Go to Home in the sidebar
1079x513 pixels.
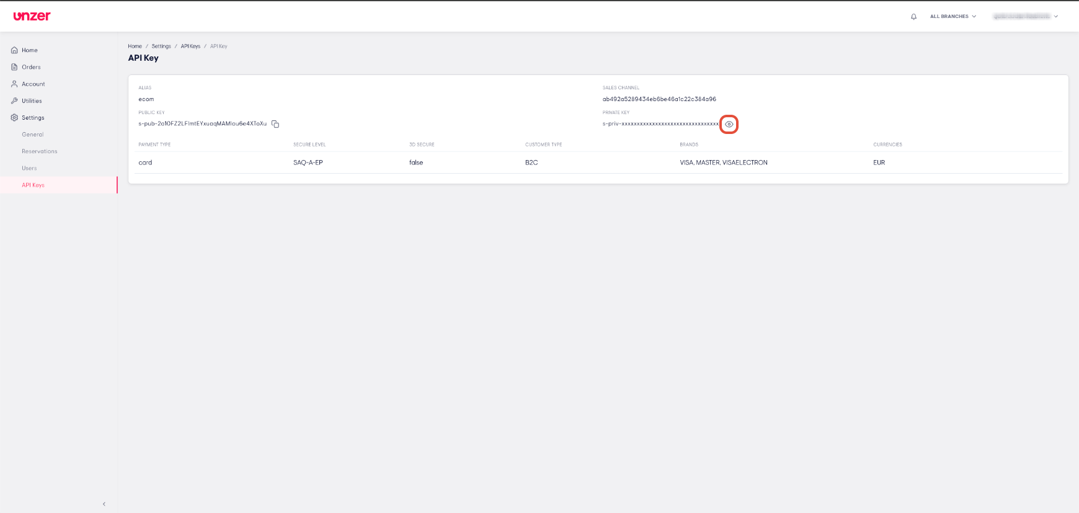pos(30,50)
